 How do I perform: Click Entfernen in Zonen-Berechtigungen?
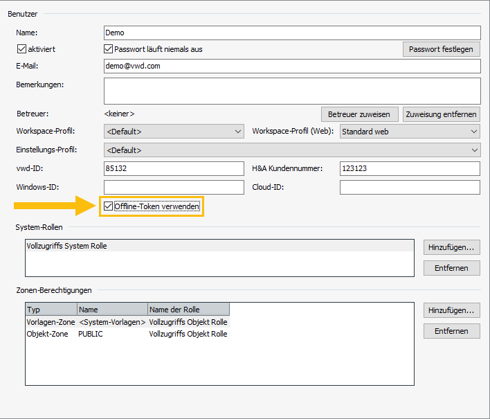point(451,331)
